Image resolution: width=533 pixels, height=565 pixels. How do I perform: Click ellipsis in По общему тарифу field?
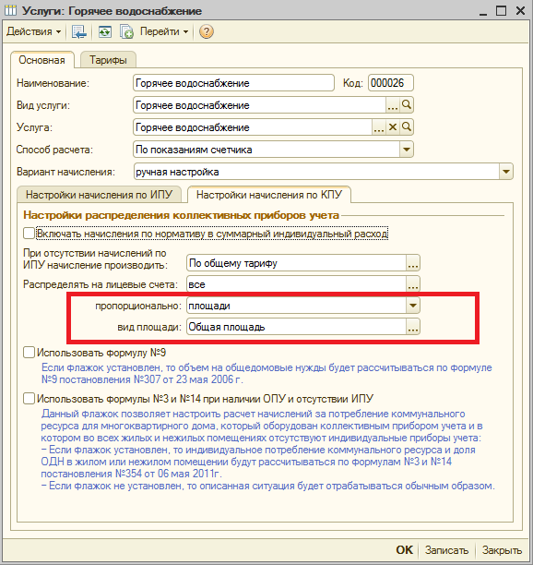pos(413,263)
